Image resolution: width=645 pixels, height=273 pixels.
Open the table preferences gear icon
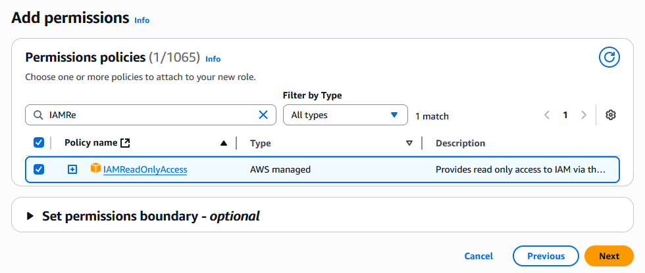(610, 115)
